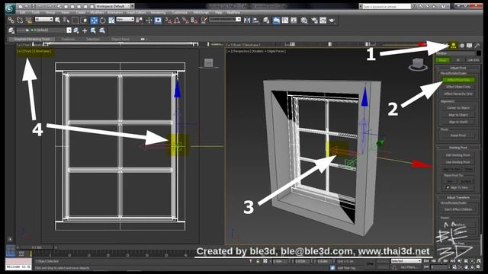Open the Rendered Frame Window

tap(323, 21)
